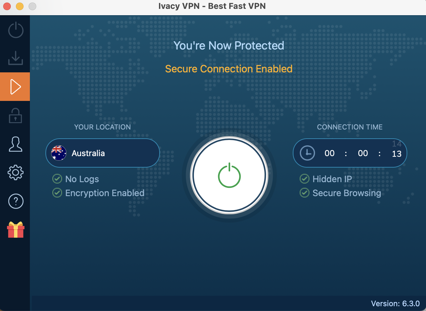Click the Secure Browsing checkmark icon
The height and width of the screenshot is (311, 426).
coord(305,193)
